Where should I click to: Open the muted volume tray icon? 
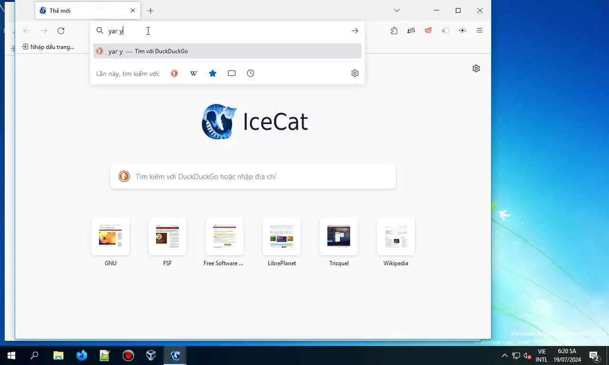[x=527, y=355]
